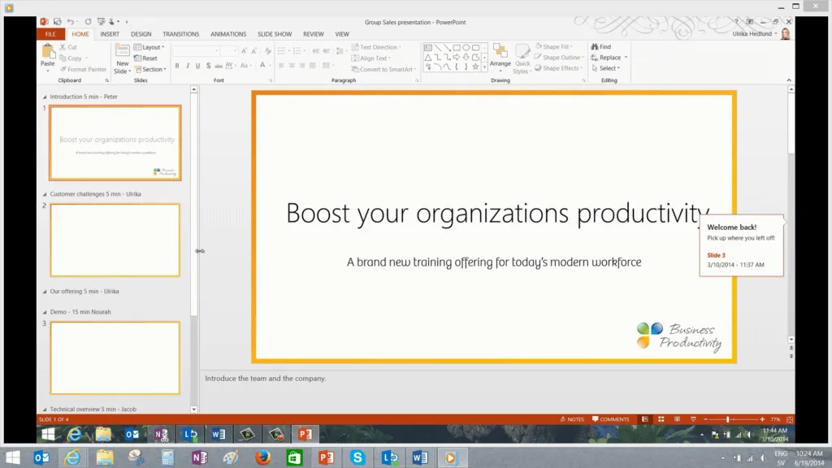The width and height of the screenshot is (832, 468).
Task: Switch to SLIDE SHOW tab
Action: pyautogui.click(x=275, y=34)
